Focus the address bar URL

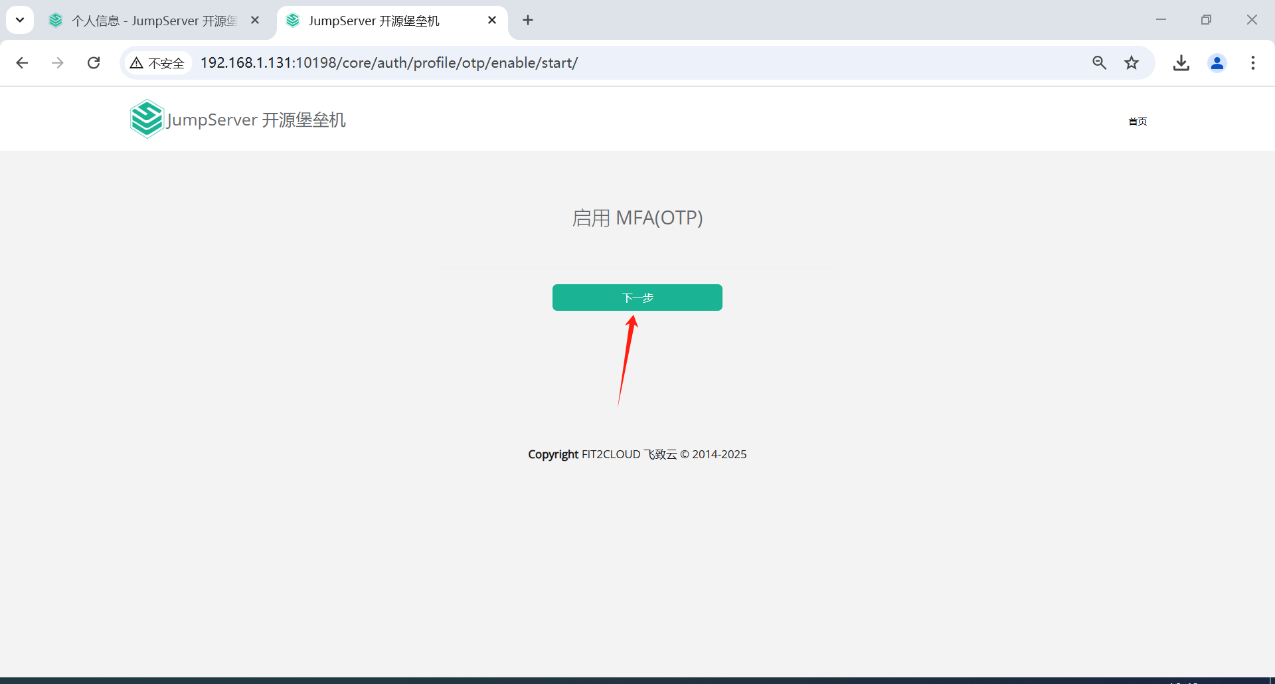point(389,62)
